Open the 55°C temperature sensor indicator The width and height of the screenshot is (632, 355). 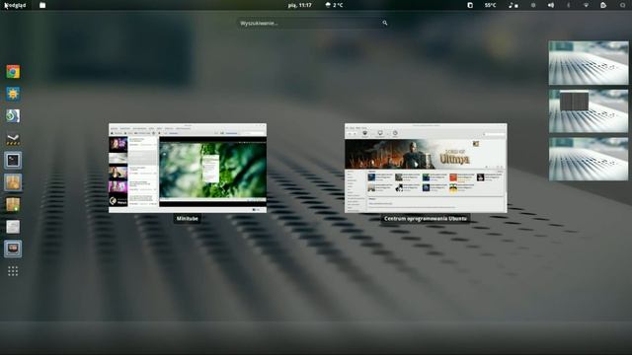(491, 5)
